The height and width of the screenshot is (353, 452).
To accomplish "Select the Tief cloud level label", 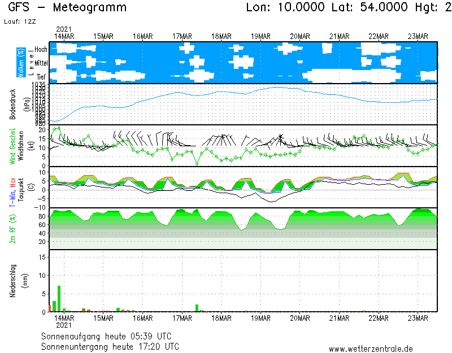I will (42, 76).
